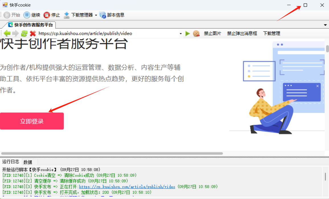Click the 立即登录 button

click(32, 121)
